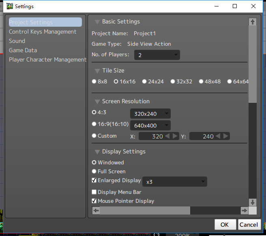Decrease the Custom X value with left arrow
Image resolution: width=266 pixels, height=236 pixels.
tap(167, 136)
